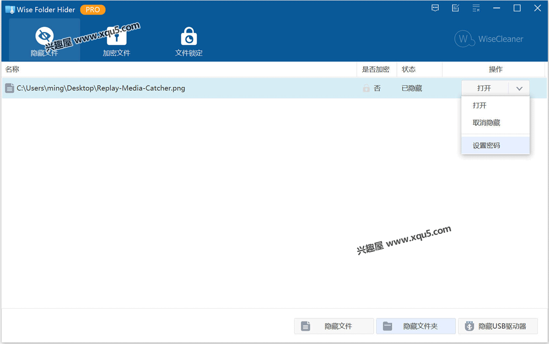Toggle the dropdown arrow next to 打开
This screenshot has height=344, width=549.
click(x=519, y=88)
